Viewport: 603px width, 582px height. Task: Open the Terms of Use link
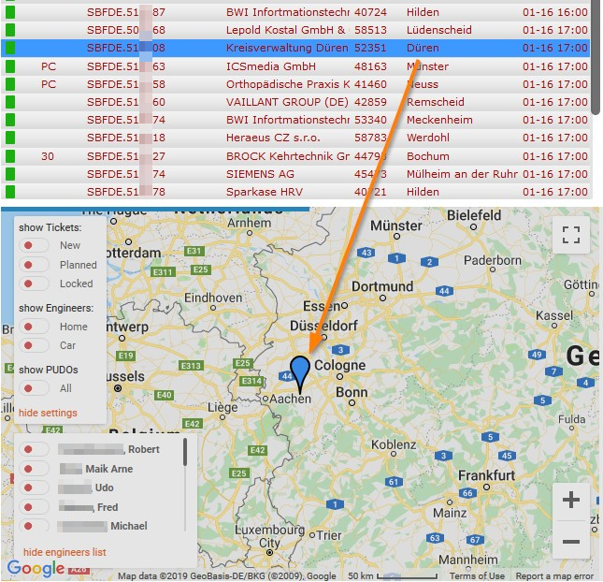coord(477,575)
